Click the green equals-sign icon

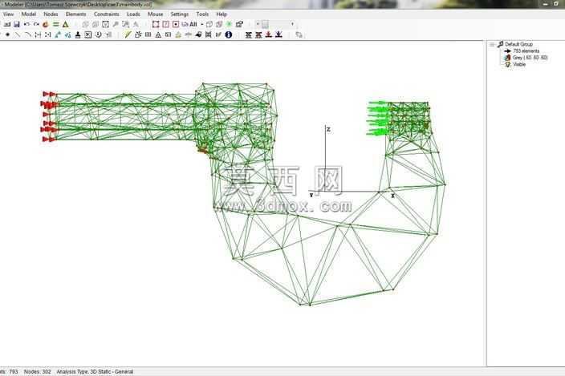(55, 25)
